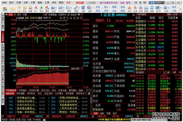Switch chart to 分时 intraday view
Image resolution: width=183 pixels, height=122 pixels.
tap(11, 15)
